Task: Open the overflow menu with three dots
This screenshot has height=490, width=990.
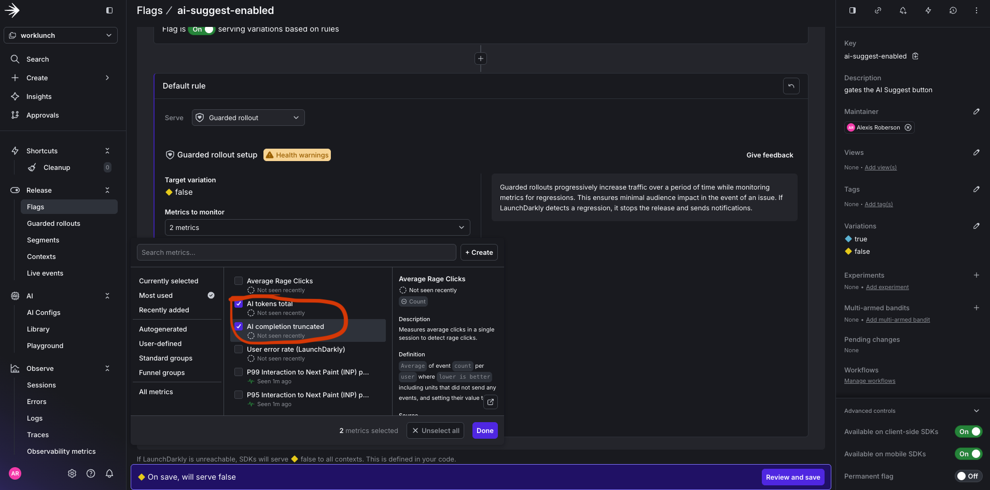Action: (977, 10)
